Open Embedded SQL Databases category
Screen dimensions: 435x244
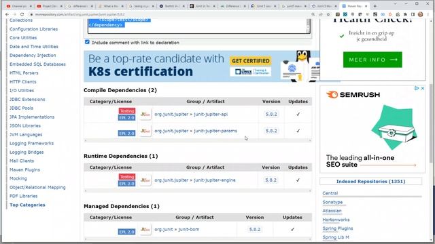coord(37,64)
